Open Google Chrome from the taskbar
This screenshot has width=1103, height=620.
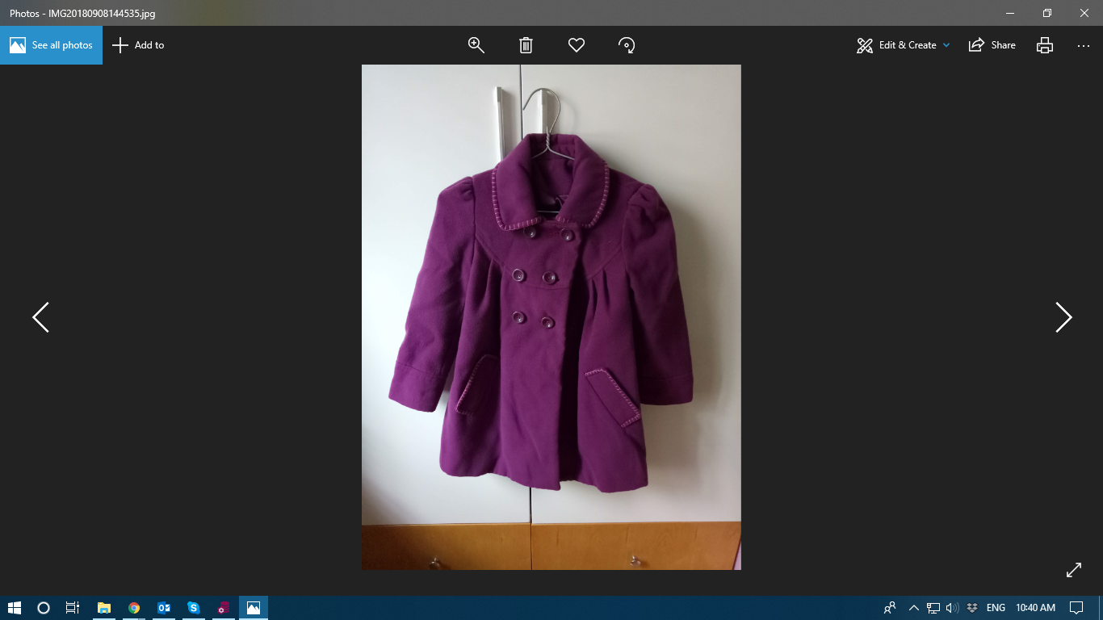[x=134, y=608]
